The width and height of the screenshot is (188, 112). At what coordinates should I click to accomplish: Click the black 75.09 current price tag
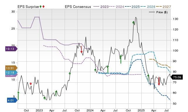pyautogui.click(x=177, y=77)
